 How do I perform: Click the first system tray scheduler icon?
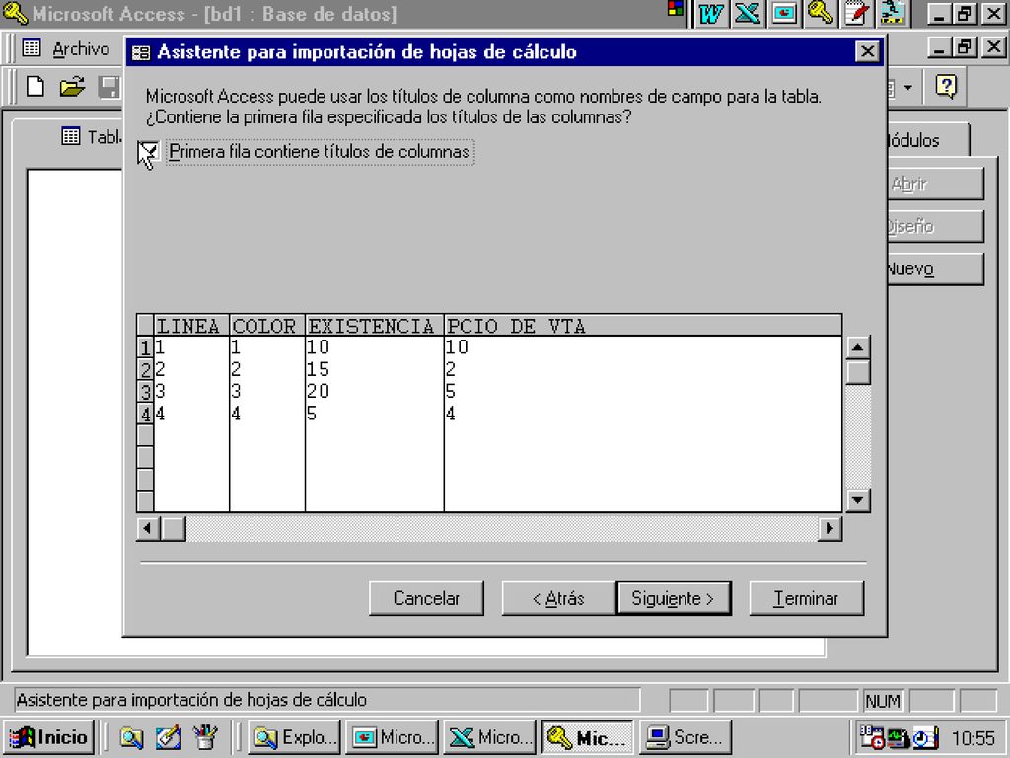click(x=872, y=738)
